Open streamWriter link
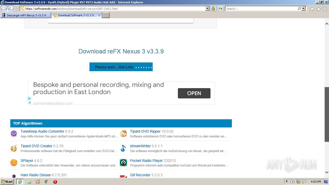Viewport: 329px width, 185px height. [x=140, y=146]
